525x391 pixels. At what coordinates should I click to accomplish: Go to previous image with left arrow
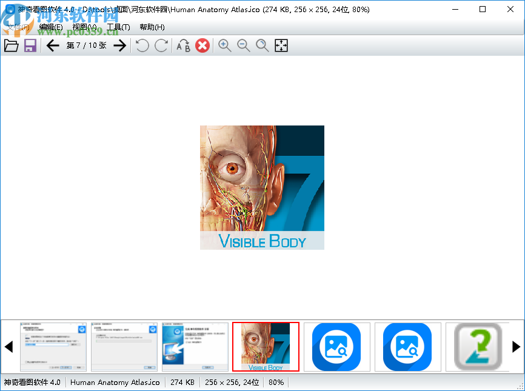53,45
